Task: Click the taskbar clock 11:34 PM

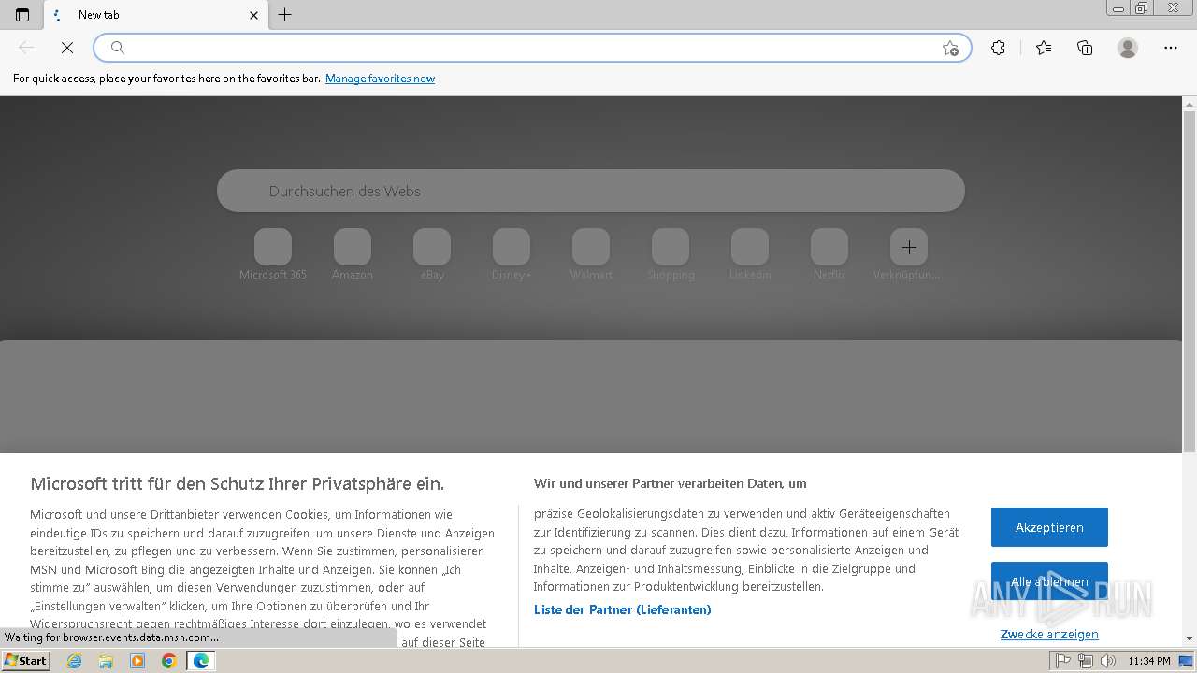Action: 1149,661
